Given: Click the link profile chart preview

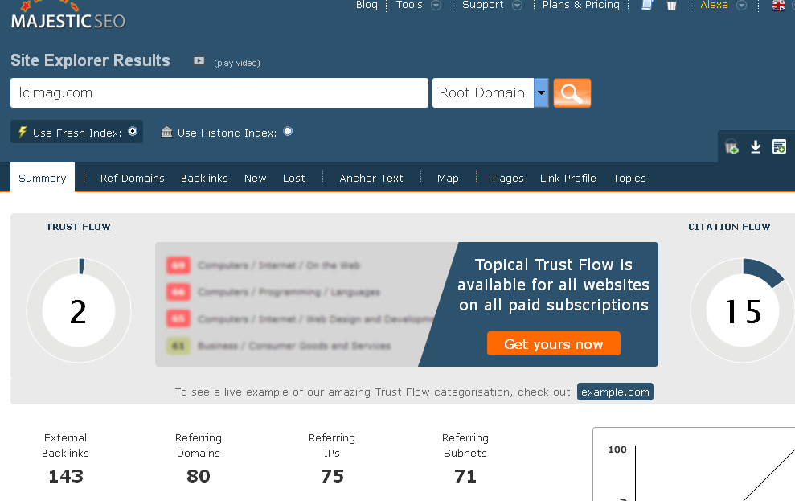Looking at the screenshot, I should tap(694, 465).
